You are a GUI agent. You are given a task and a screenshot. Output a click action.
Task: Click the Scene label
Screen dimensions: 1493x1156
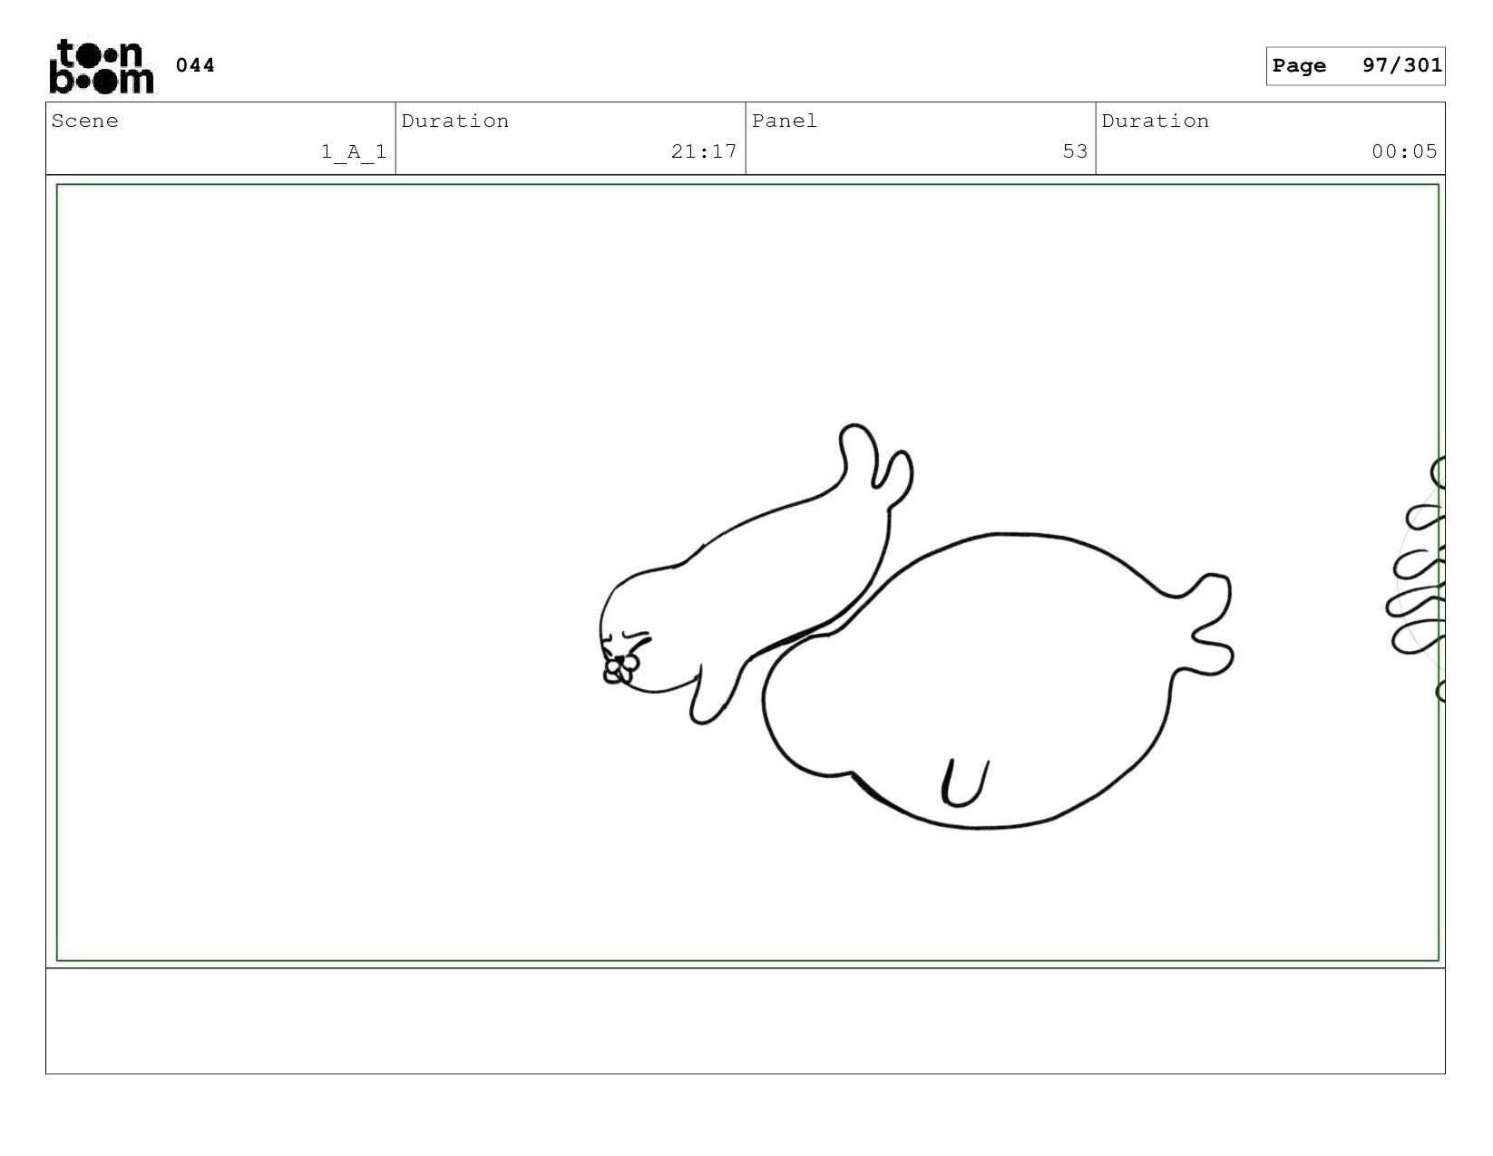[x=84, y=121]
